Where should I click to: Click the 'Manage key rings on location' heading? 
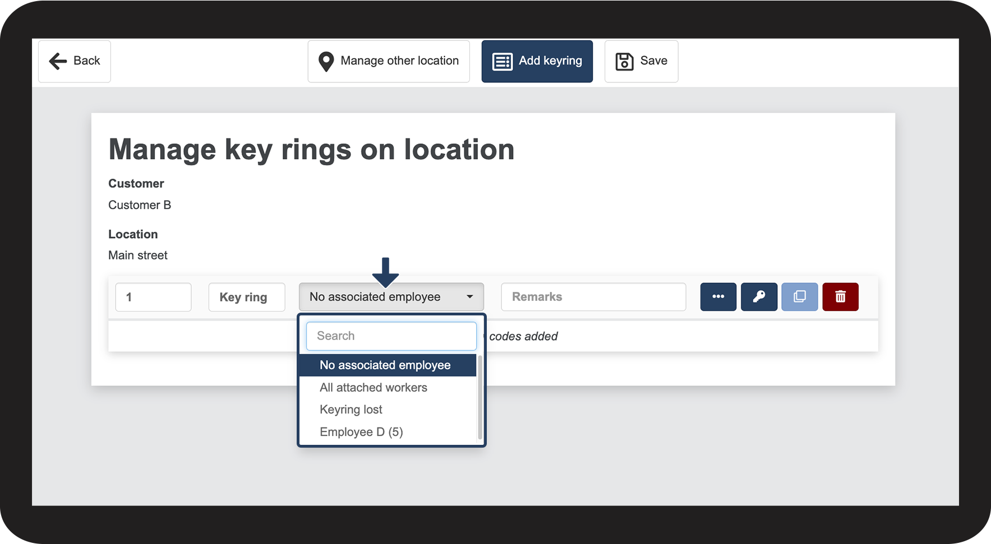click(x=311, y=150)
